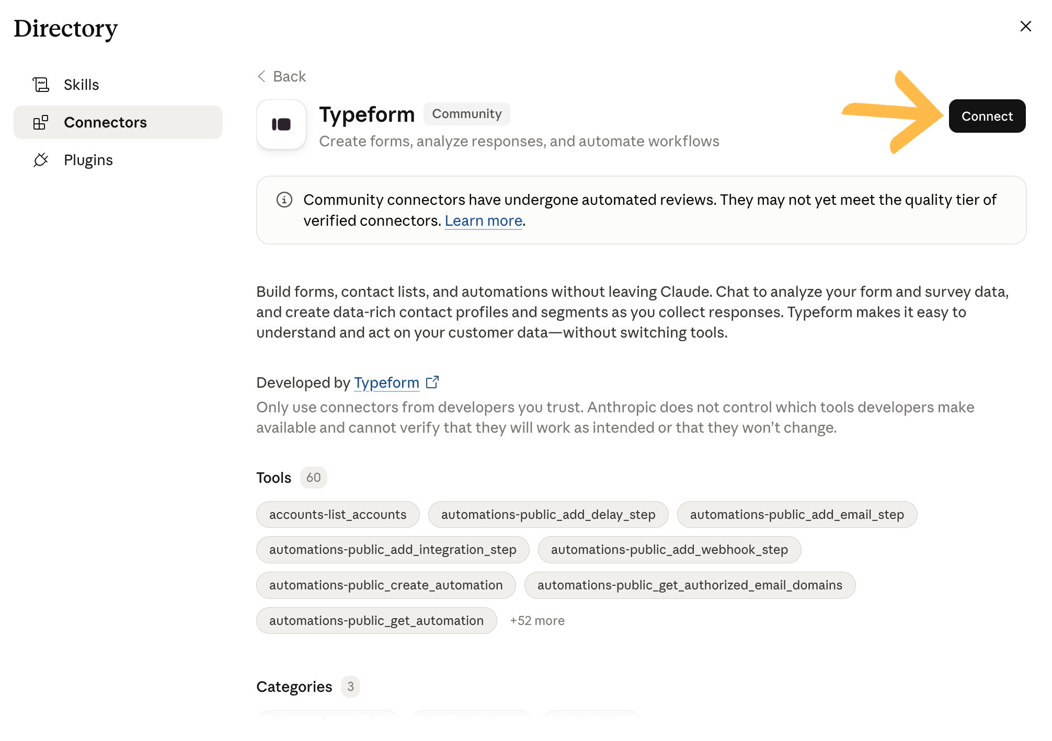
Task: Click the automations-public_add_email_step chip
Action: click(797, 514)
